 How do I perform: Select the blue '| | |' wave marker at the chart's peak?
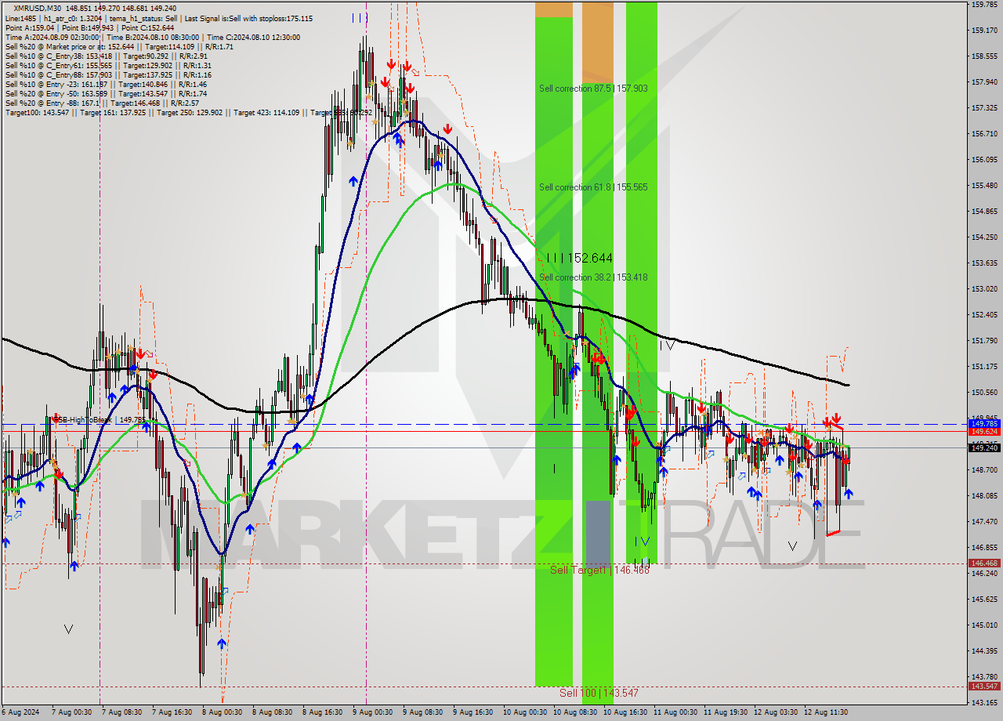click(x=360, y=17)
